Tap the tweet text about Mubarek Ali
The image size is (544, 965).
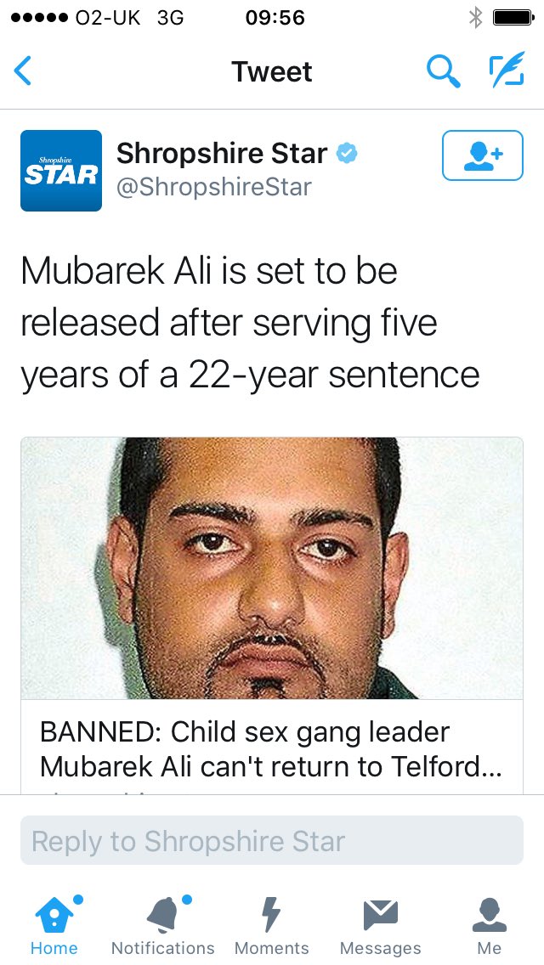point(250,323)
